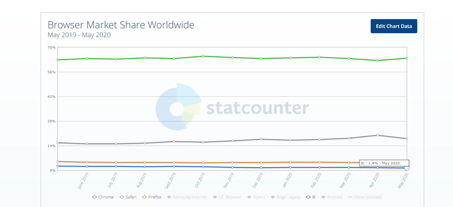The height and width of the screenshot is (207, 453).
Task: Click the blue IE legend marker icon
Action: tap(308, 197)
